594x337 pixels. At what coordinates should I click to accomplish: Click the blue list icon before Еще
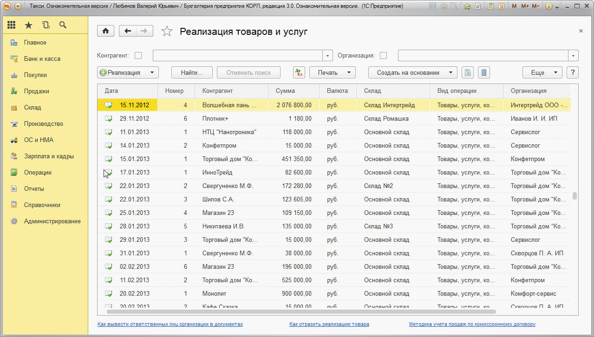(x=484, y=72)
